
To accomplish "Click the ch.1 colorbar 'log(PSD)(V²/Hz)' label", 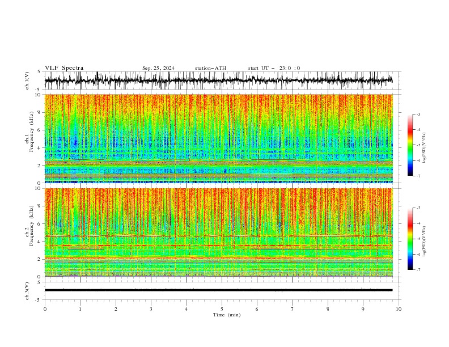I will point(425,148).
